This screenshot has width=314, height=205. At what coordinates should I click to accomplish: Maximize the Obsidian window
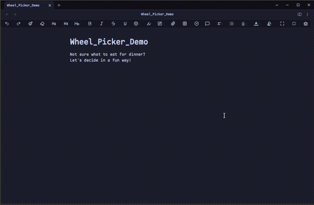pos(298,5)
